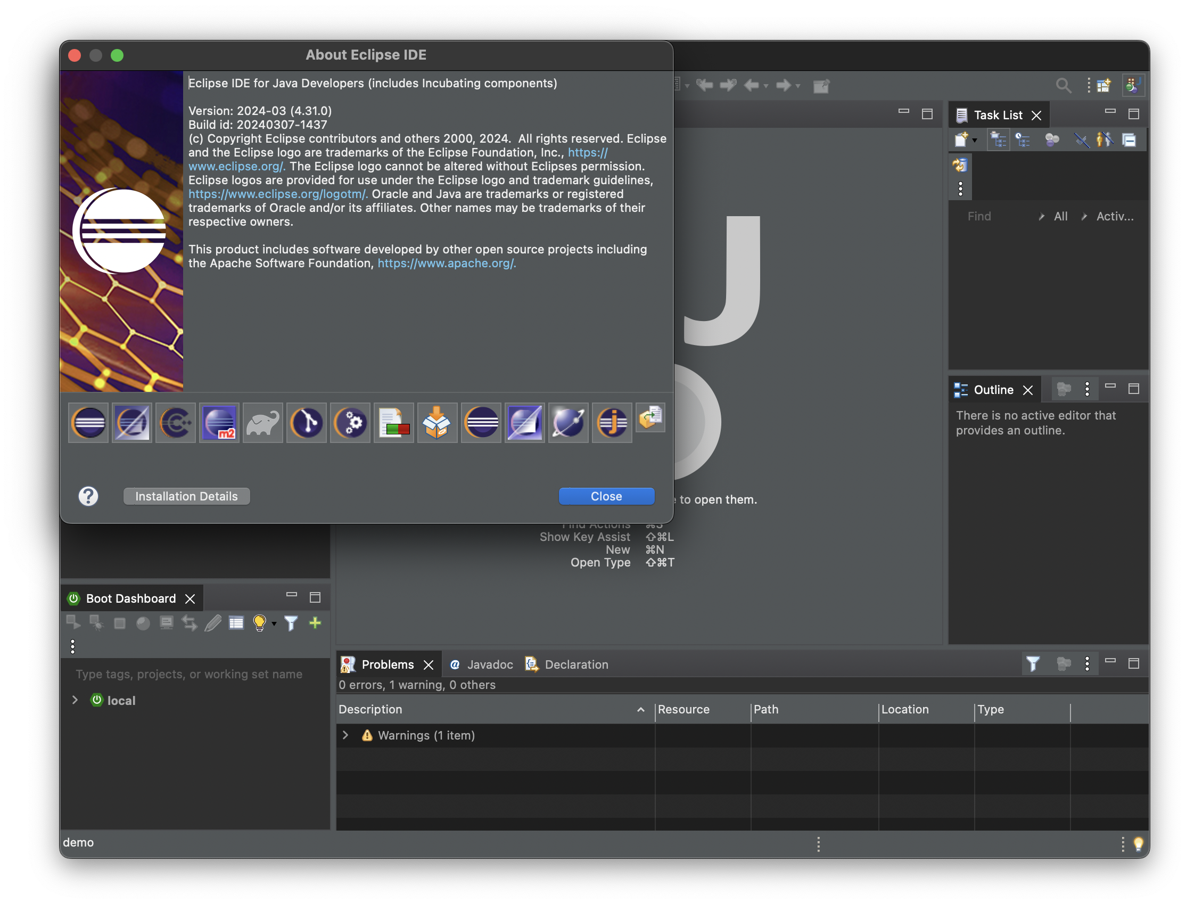
Task: Click the Installation Details button
Action: tap(186, 496)
